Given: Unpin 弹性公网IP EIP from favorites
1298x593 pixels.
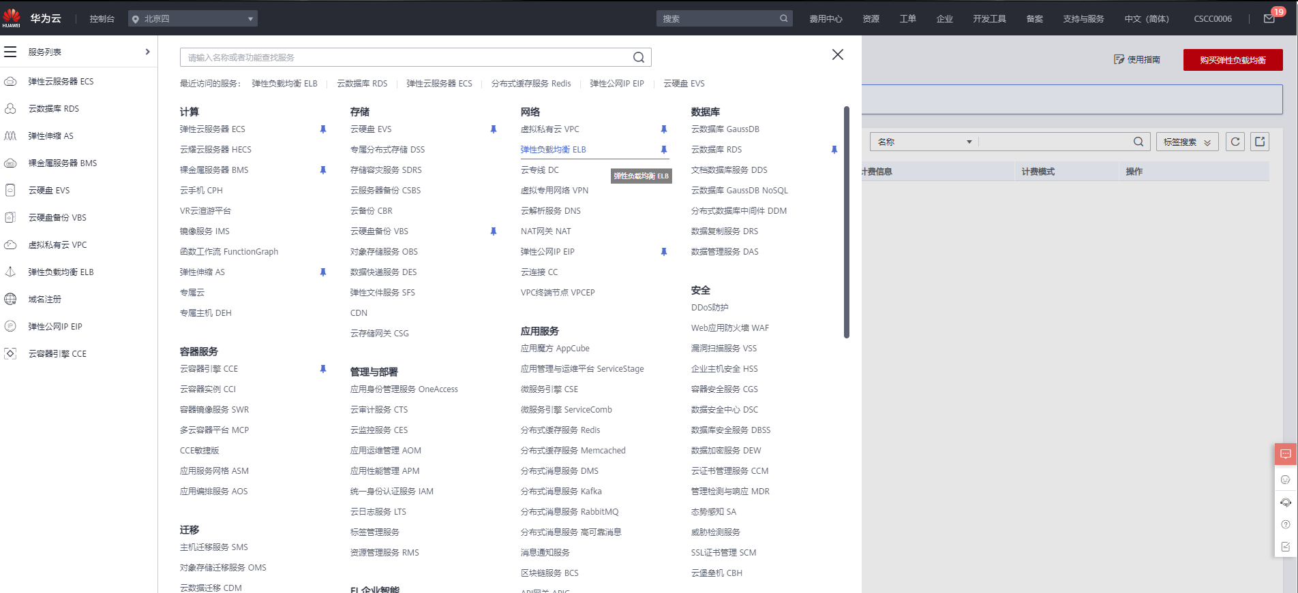Looking at the screenshot, I should [664, 252].
